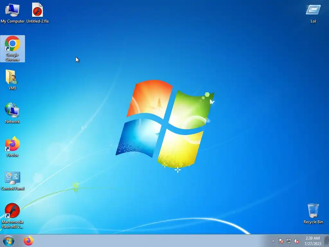Click the muted volume tray icon
The height and width of the screenshot is (247, 329).
[297, 241]
